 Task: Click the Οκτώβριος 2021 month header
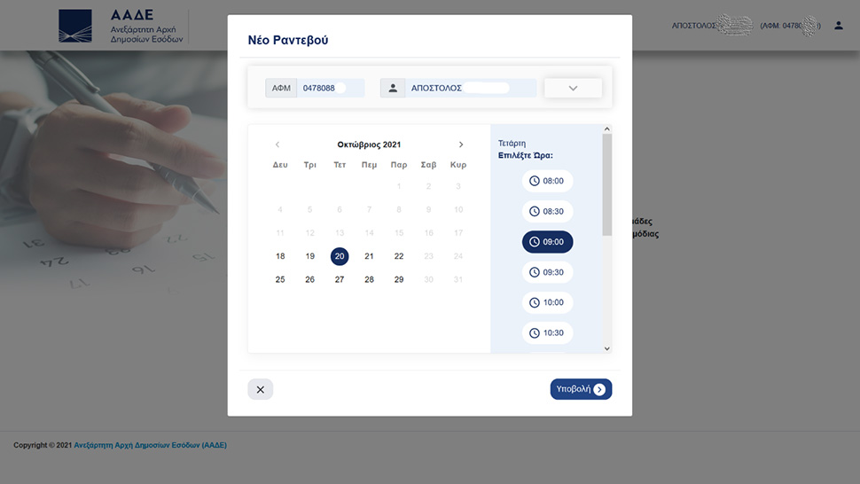(369, 144)
